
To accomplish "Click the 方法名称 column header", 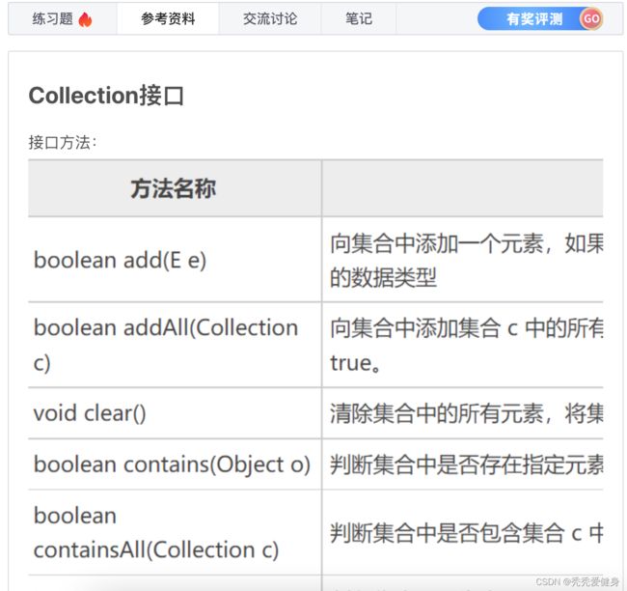I will [175, 188].
